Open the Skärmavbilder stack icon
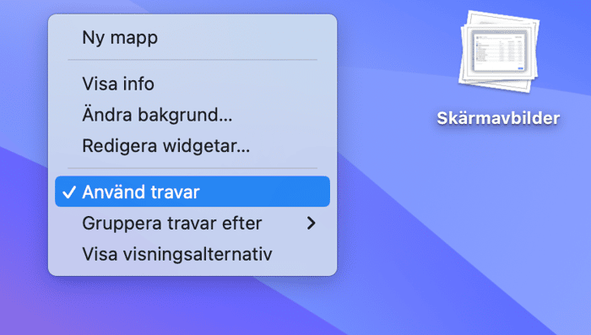 (x=499, y=51)
